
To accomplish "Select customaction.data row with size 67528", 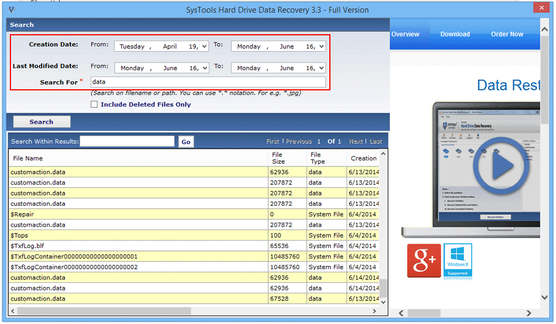I will (194, 298).
